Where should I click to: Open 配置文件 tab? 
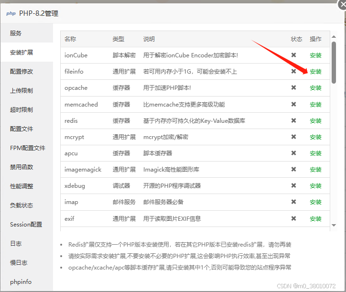click(27, 129)
